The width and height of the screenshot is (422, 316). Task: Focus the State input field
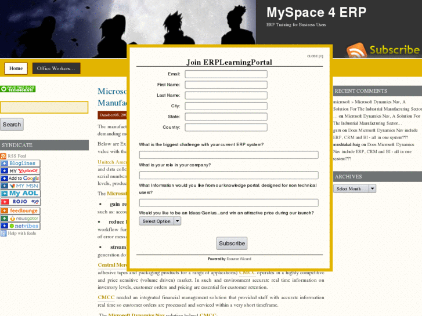(x=226, y=117)
